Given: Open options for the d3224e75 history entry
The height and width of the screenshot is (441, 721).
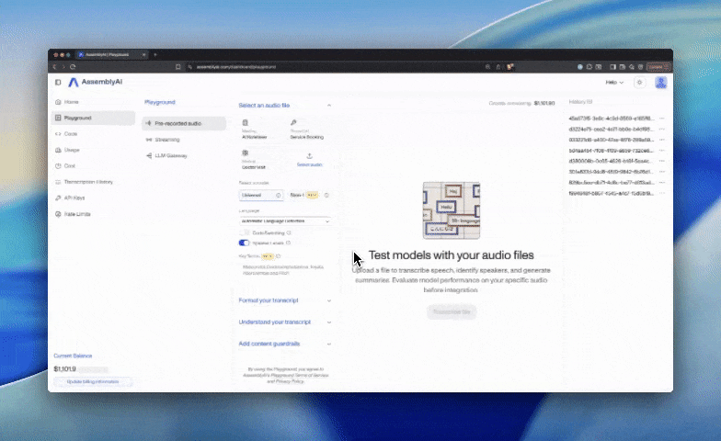Looking at the screenshot, I should pos(662,129).
